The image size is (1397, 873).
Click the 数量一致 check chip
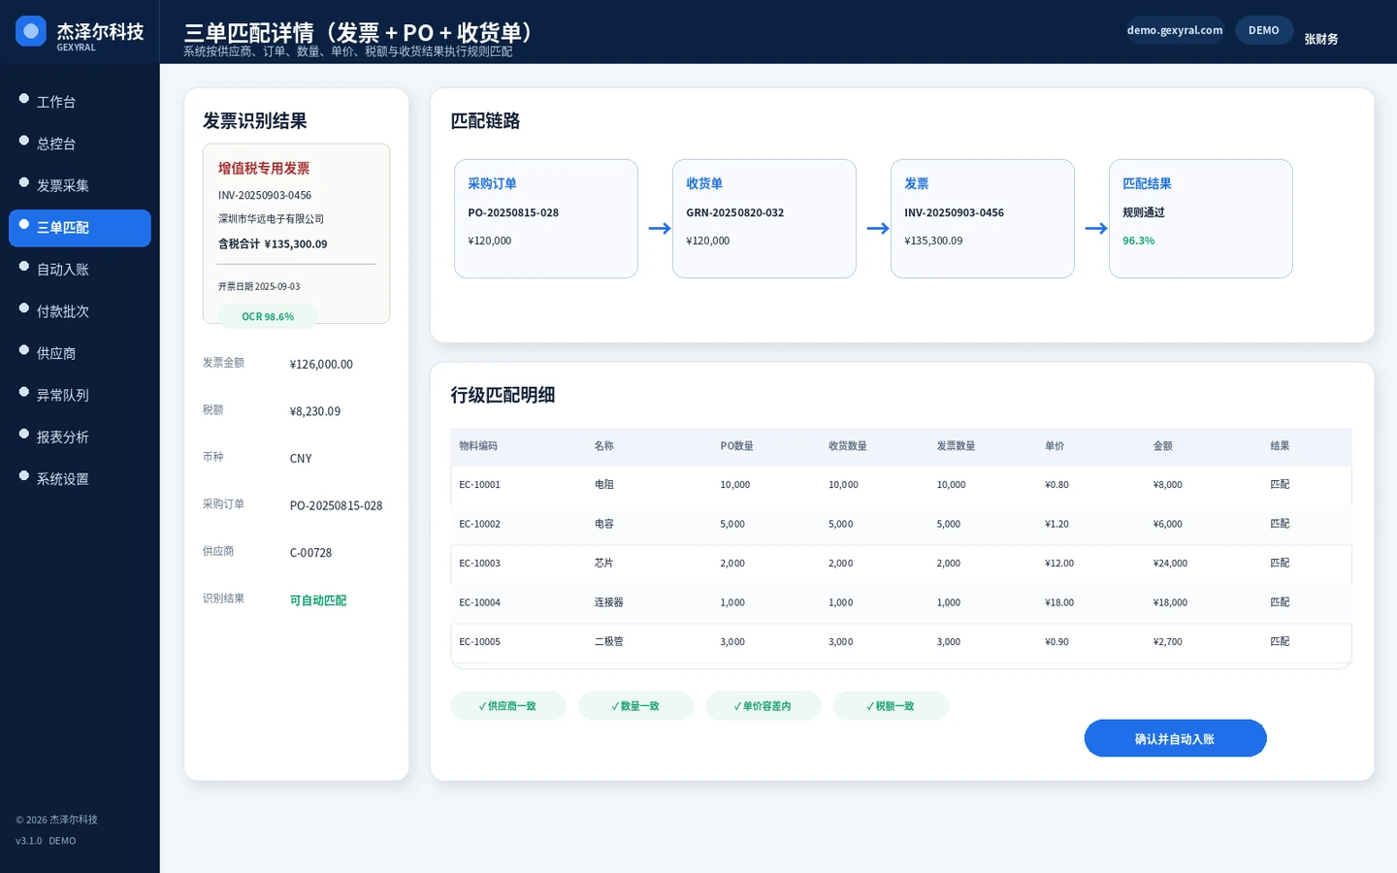(x=635, y=706)
